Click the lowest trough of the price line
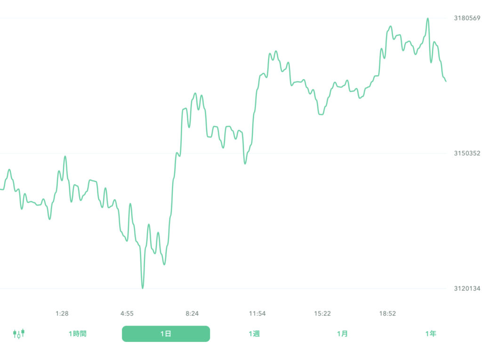 [x=142, y=288]
